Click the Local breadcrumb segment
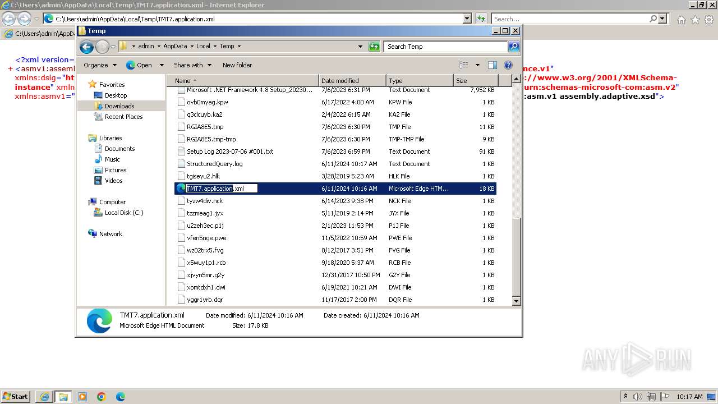The height and width of the screenshot is (404, 718). [x=203, y=47]
